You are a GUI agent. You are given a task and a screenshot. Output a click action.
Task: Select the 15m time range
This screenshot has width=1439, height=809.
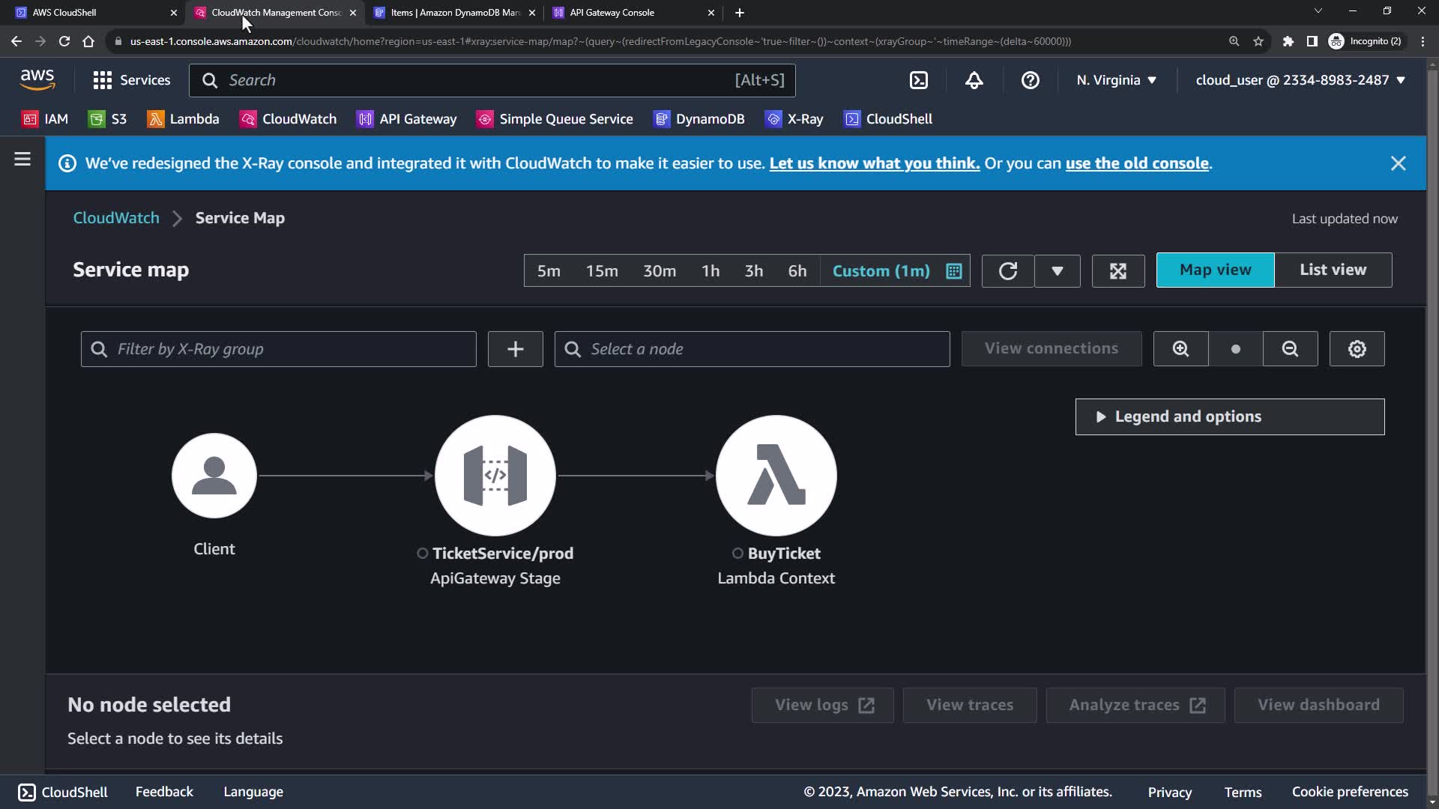(602, 271)
